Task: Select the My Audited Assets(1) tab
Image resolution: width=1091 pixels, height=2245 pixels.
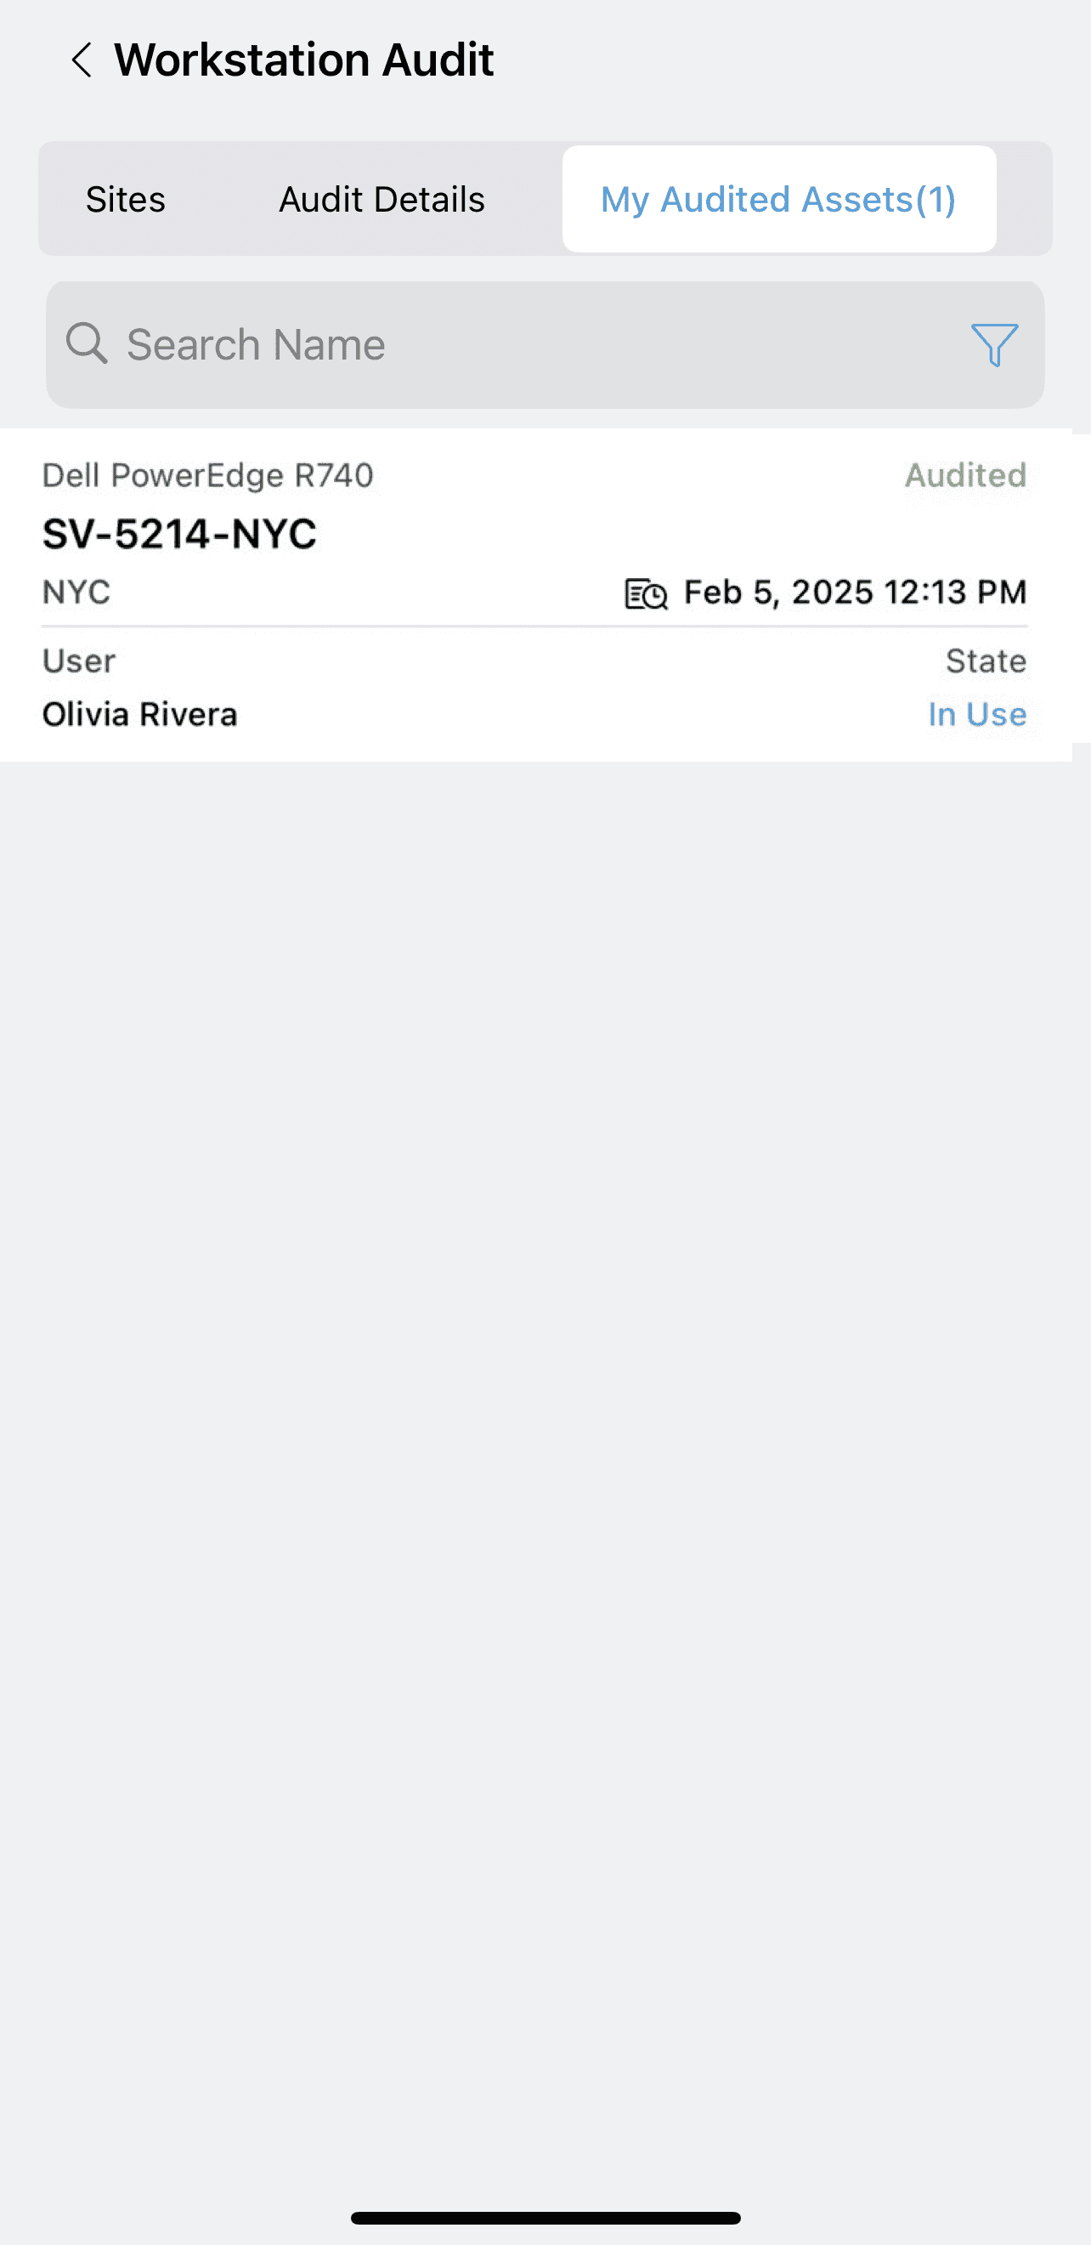Action: (778, 200)
